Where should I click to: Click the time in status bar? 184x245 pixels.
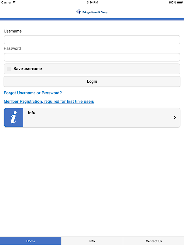pyautogui.click(x=92, y=2)
